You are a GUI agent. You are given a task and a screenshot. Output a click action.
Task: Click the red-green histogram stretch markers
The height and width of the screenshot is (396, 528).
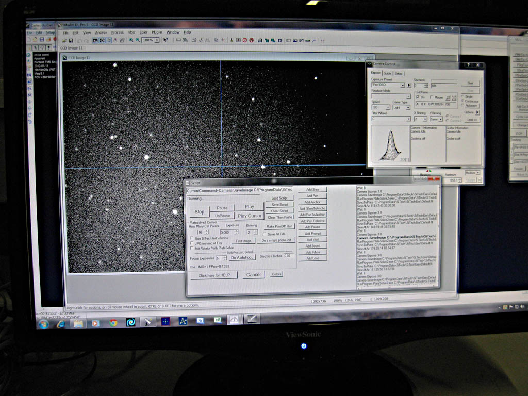click(x=428, y=171)
